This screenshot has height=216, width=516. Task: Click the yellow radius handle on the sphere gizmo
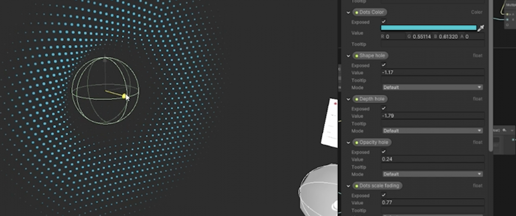click(x=124, y=96)
